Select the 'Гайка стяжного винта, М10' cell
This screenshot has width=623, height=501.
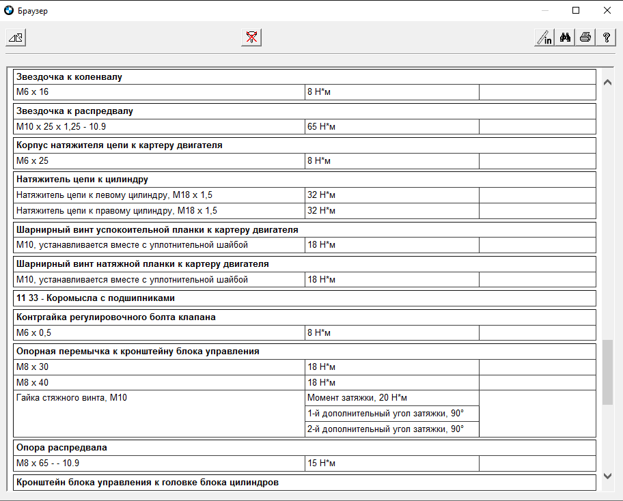pos(159,398)
